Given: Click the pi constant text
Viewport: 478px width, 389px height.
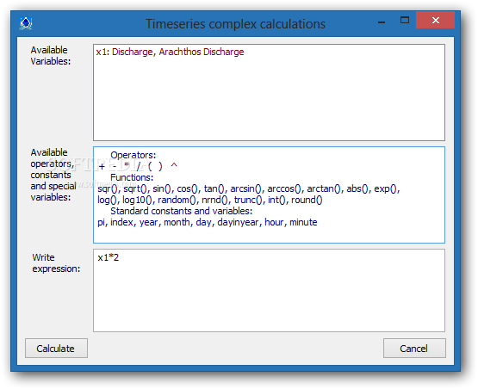Looking at the screenshot, I should [x=101, y=223].
